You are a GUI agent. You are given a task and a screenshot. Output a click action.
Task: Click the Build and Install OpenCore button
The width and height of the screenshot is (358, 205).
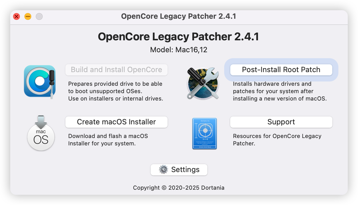pyautogui.click(x=116, y=70)
